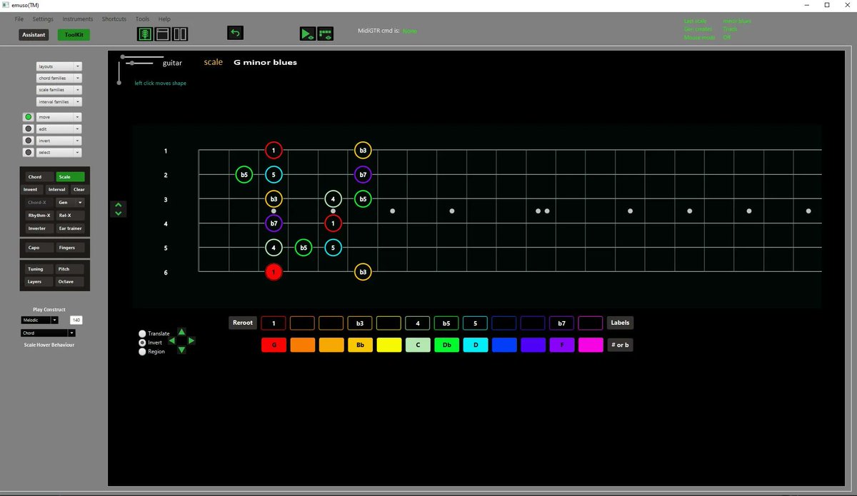Viewport: 857px width, 496px height.
Task: Click the root 1 note on string 1
Action: tap(274, 151)
